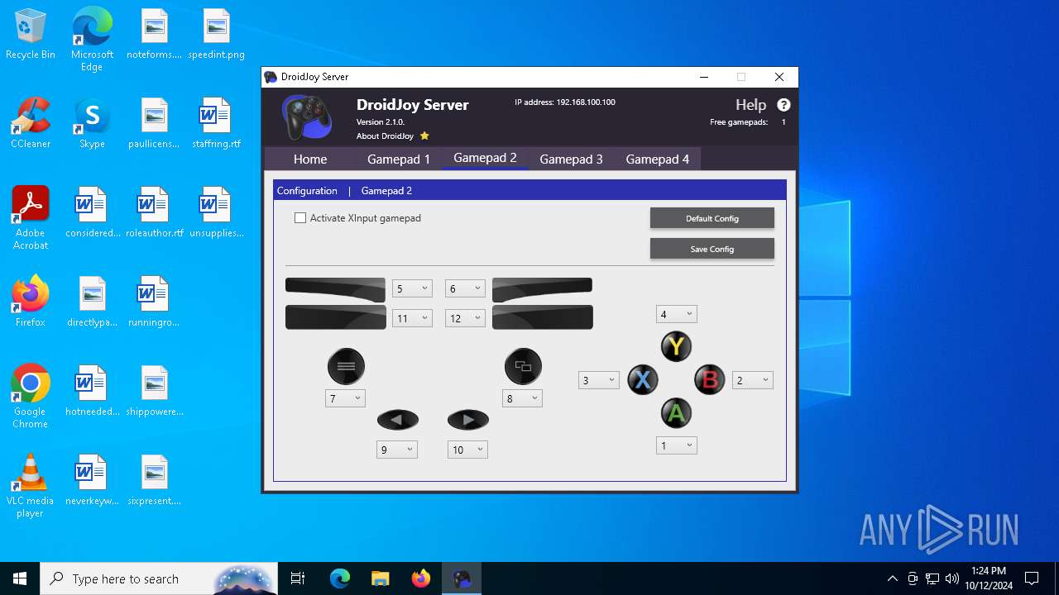This screenshot has width=1059, height=595.
Task: Open Microsoft Edge desktop shortcut
Action: 92,39
